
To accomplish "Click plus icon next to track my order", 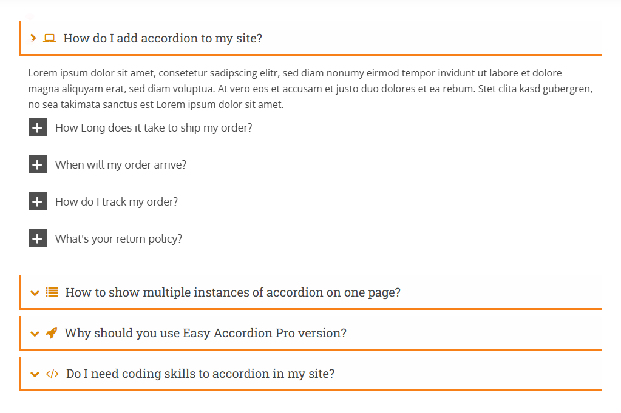I will (38, 202).
